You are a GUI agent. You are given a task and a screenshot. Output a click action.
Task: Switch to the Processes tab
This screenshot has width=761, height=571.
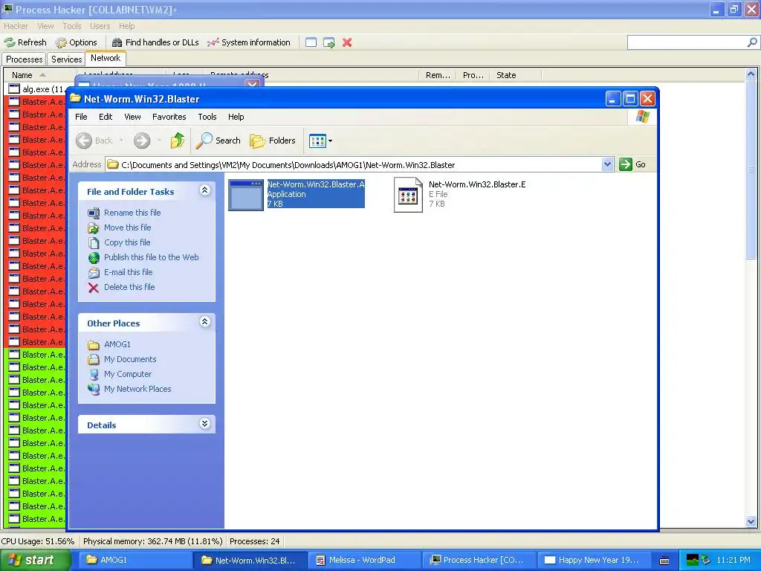point(24,59)
